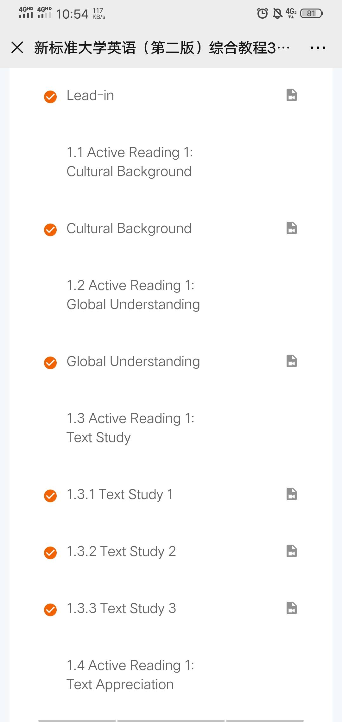Open the 1.3.3 Text Study 3 lesson
The image size is (342, 722).
click(x=121, y=608)
